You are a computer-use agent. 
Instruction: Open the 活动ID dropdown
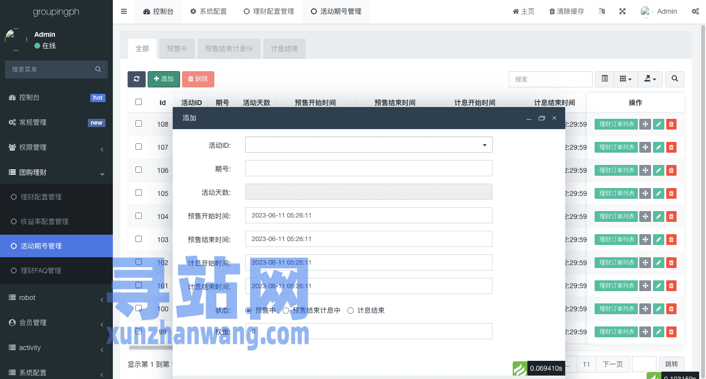click(368, 145)
